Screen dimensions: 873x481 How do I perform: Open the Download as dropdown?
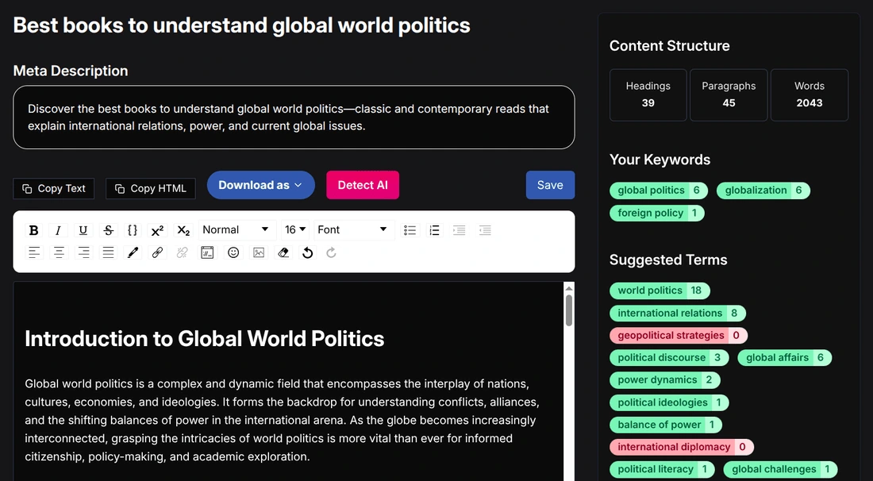pos(260,184)
